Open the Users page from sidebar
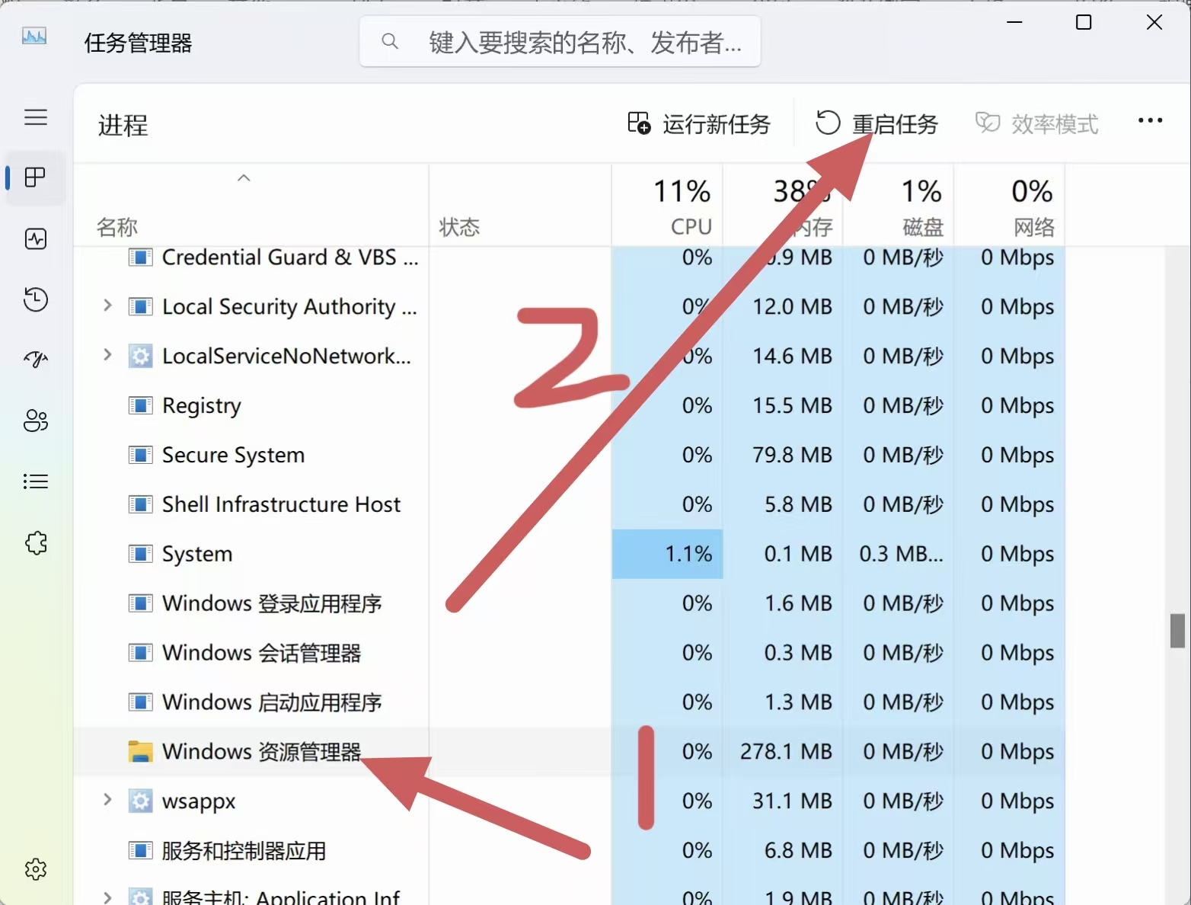Screen dimensions: 1191x905 click(x=36, y=421)
